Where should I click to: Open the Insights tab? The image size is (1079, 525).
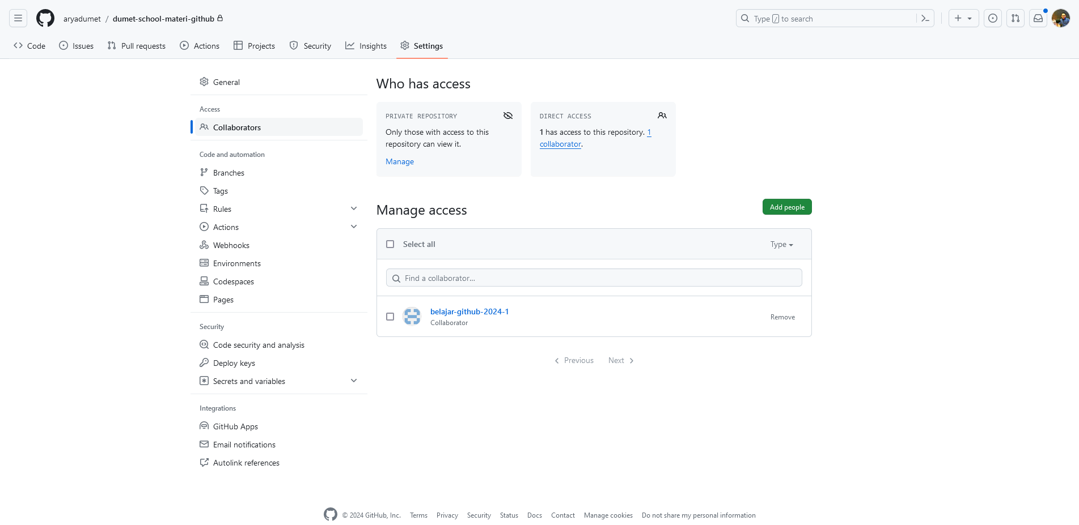[366, 46]
